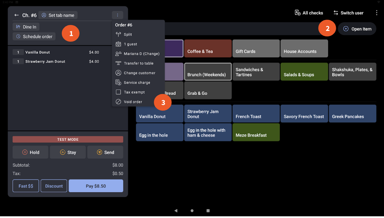
Task: Click the Send arrow icon
Action: tap(99, 152)
